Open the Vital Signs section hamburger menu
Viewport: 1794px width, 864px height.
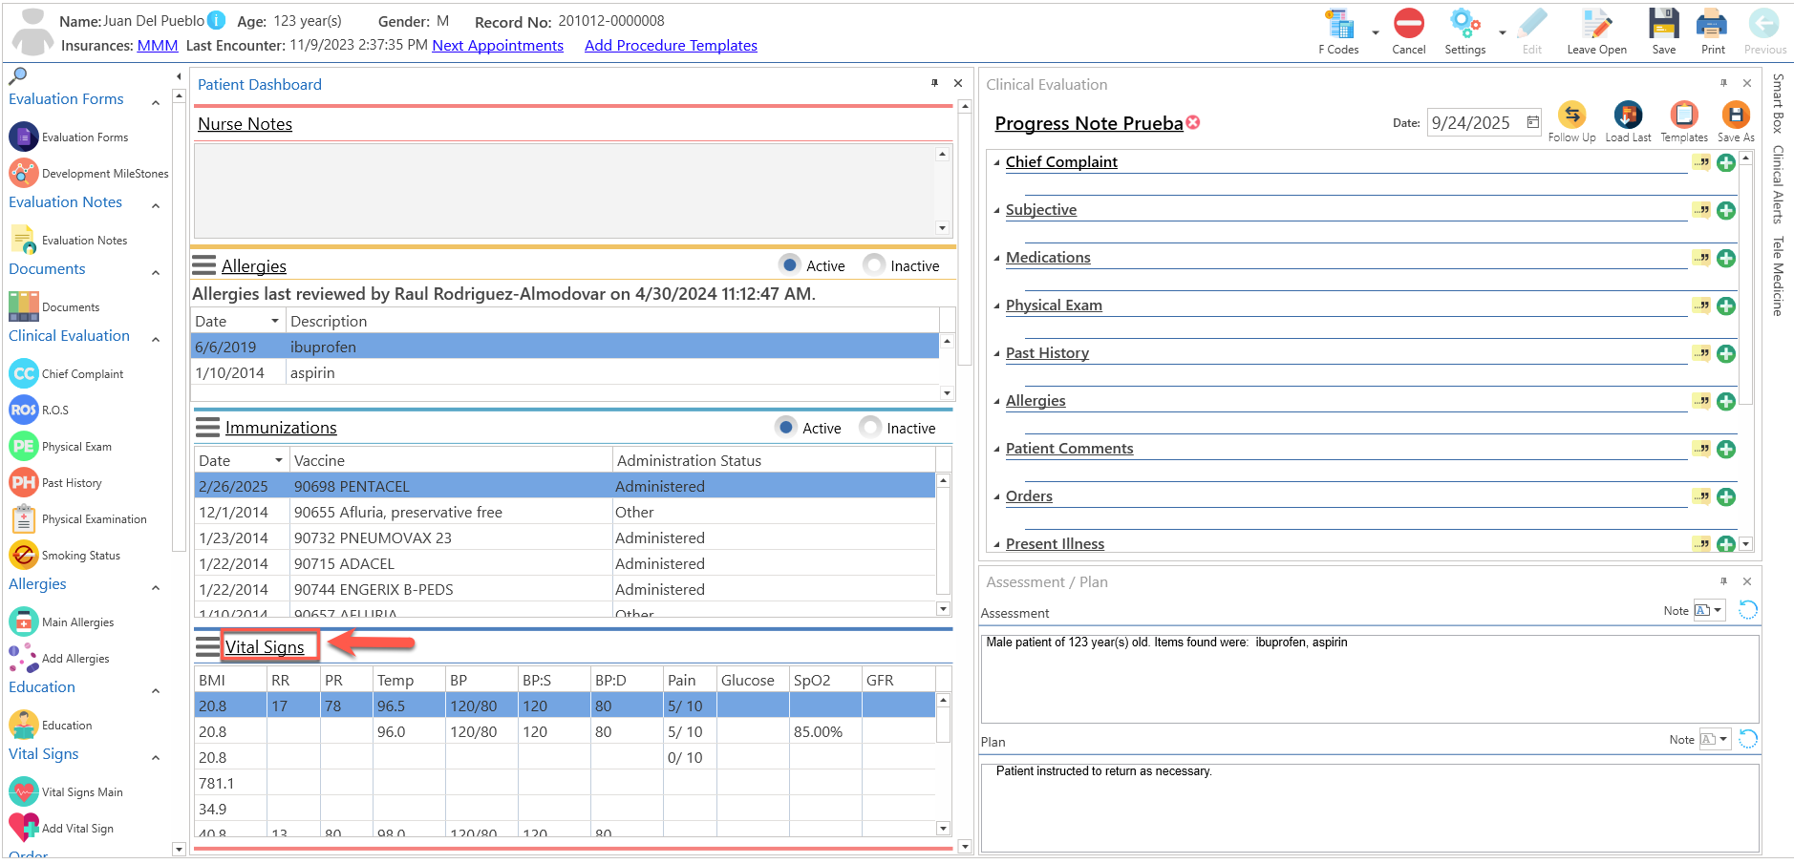pos(207,646)
